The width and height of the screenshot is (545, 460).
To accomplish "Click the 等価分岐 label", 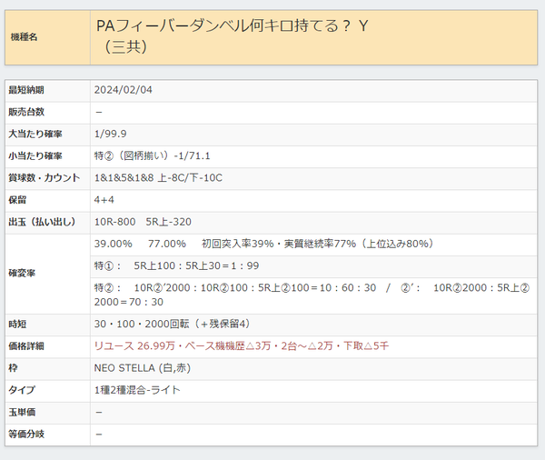I will 26,435.
